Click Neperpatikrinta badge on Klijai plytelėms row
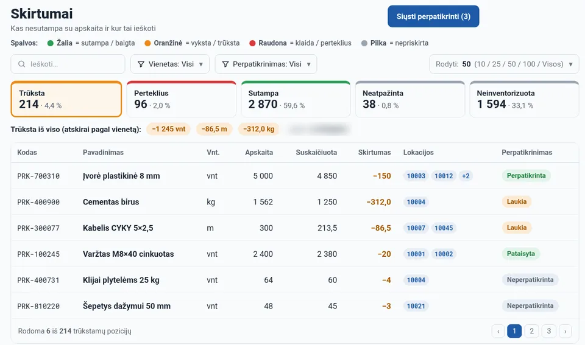This screenshot has width=585, height=345. click(x=530, y=280)
